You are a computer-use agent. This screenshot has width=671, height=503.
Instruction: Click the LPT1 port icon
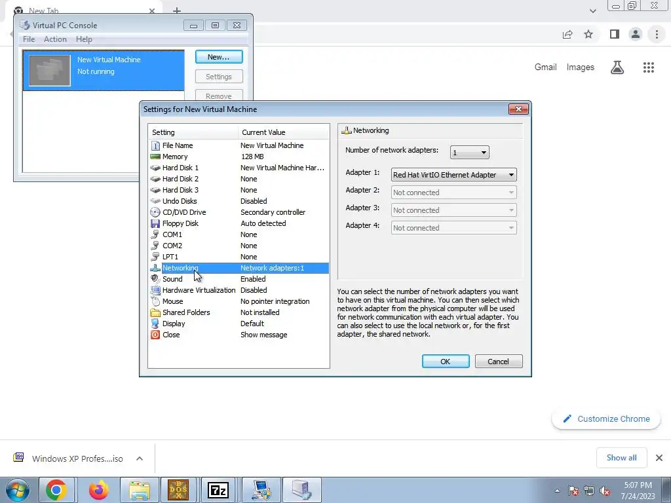pyautogui.click(x=155, y=257)
